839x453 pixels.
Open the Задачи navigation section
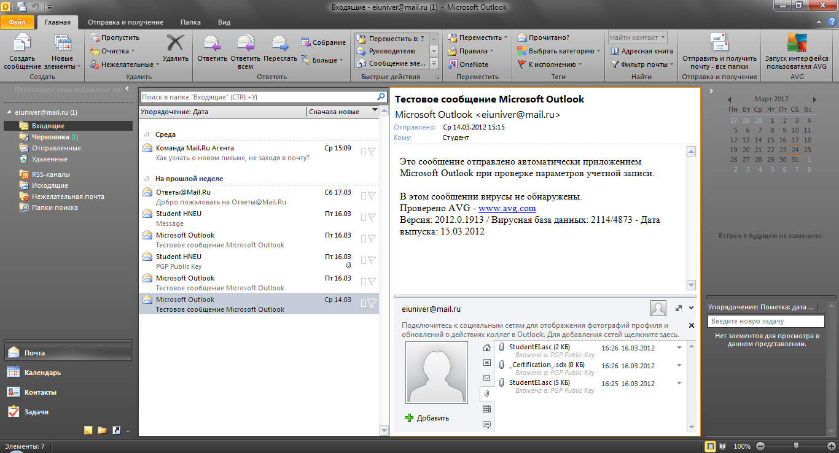68,412
